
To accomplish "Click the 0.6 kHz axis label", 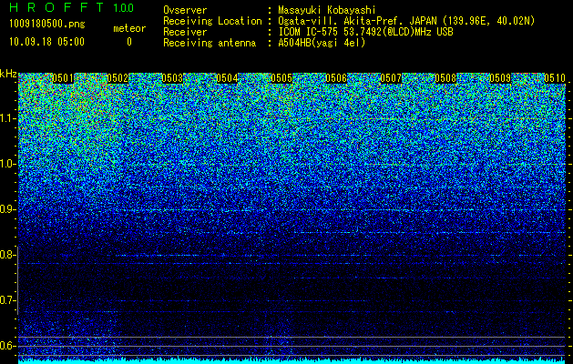I will (x=6, y=346).
